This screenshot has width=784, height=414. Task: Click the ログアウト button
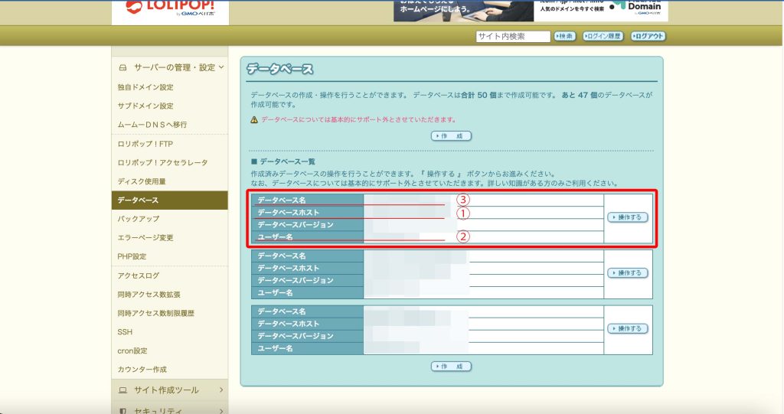pyautogui.click(x=648, y=37)
